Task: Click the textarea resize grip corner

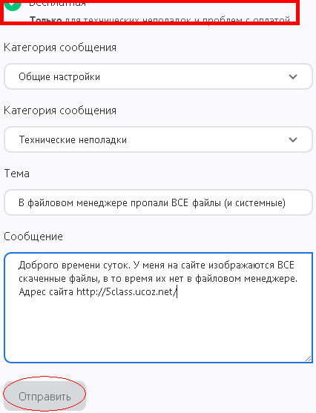Action: 308,358
